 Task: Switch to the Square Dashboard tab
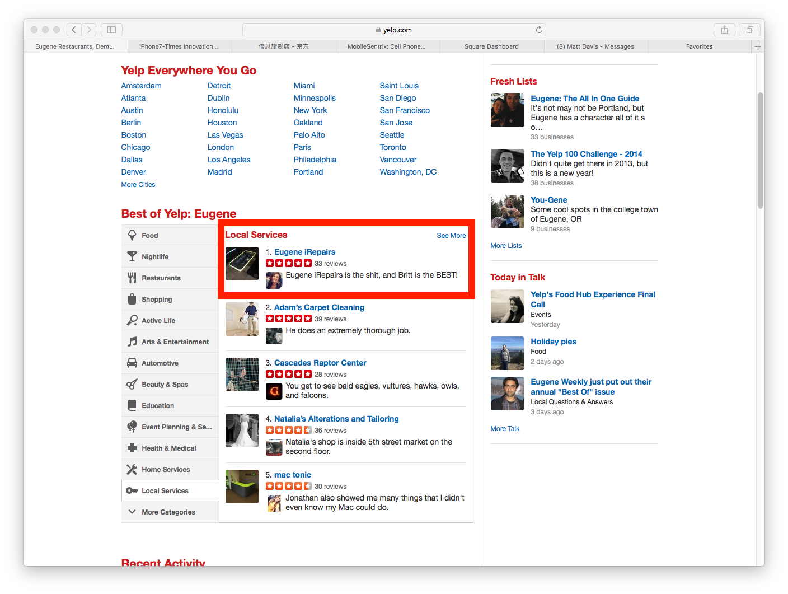[x=491, y=46]
